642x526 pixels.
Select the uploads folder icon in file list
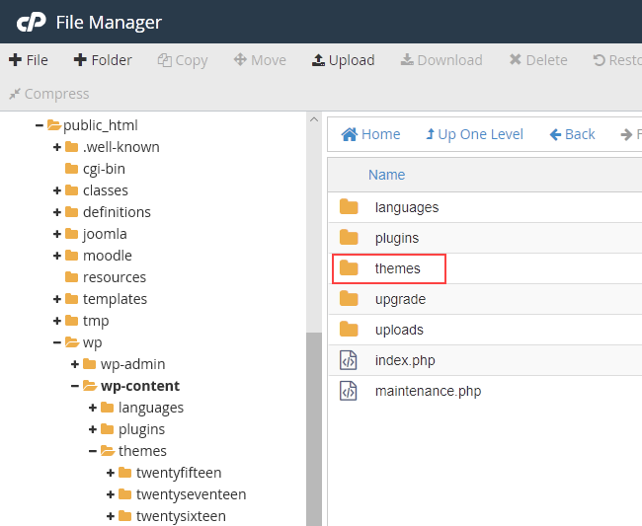[x=349, y=330]
